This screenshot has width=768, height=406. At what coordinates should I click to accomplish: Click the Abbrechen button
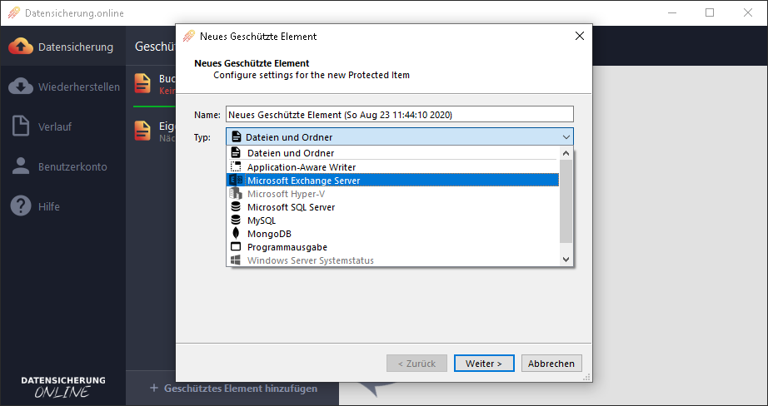(x=551, y=364)
